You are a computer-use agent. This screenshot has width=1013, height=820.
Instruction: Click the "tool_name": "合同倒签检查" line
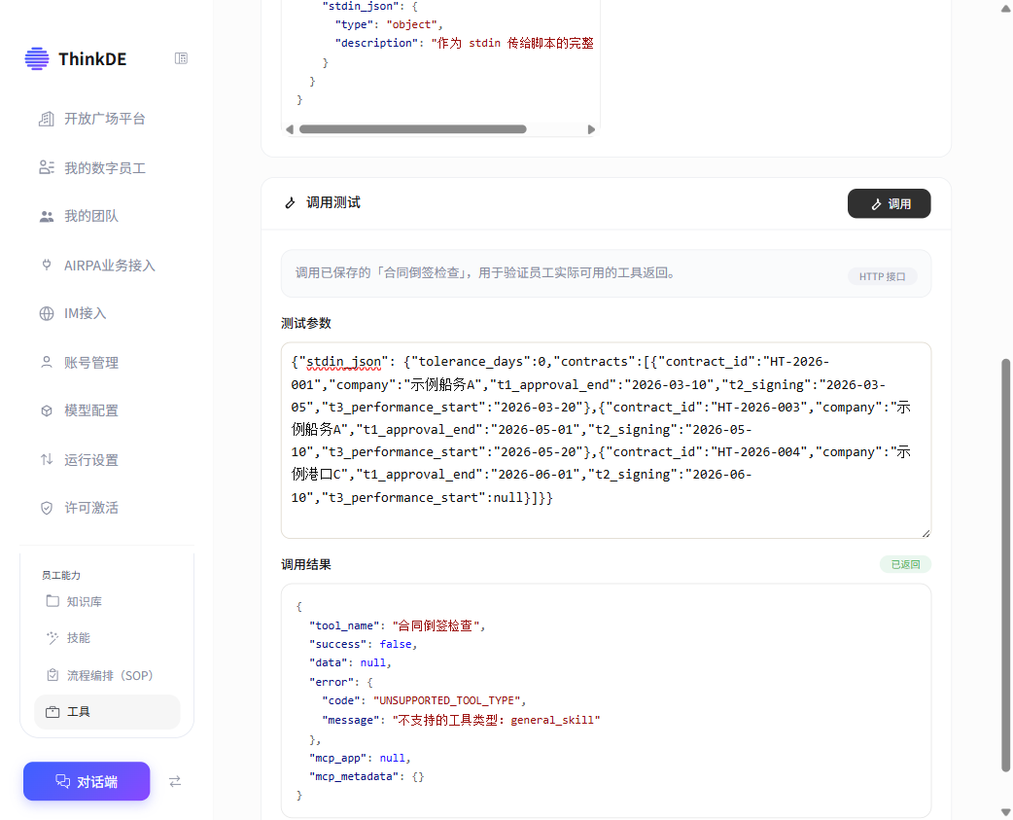point(397,625)
